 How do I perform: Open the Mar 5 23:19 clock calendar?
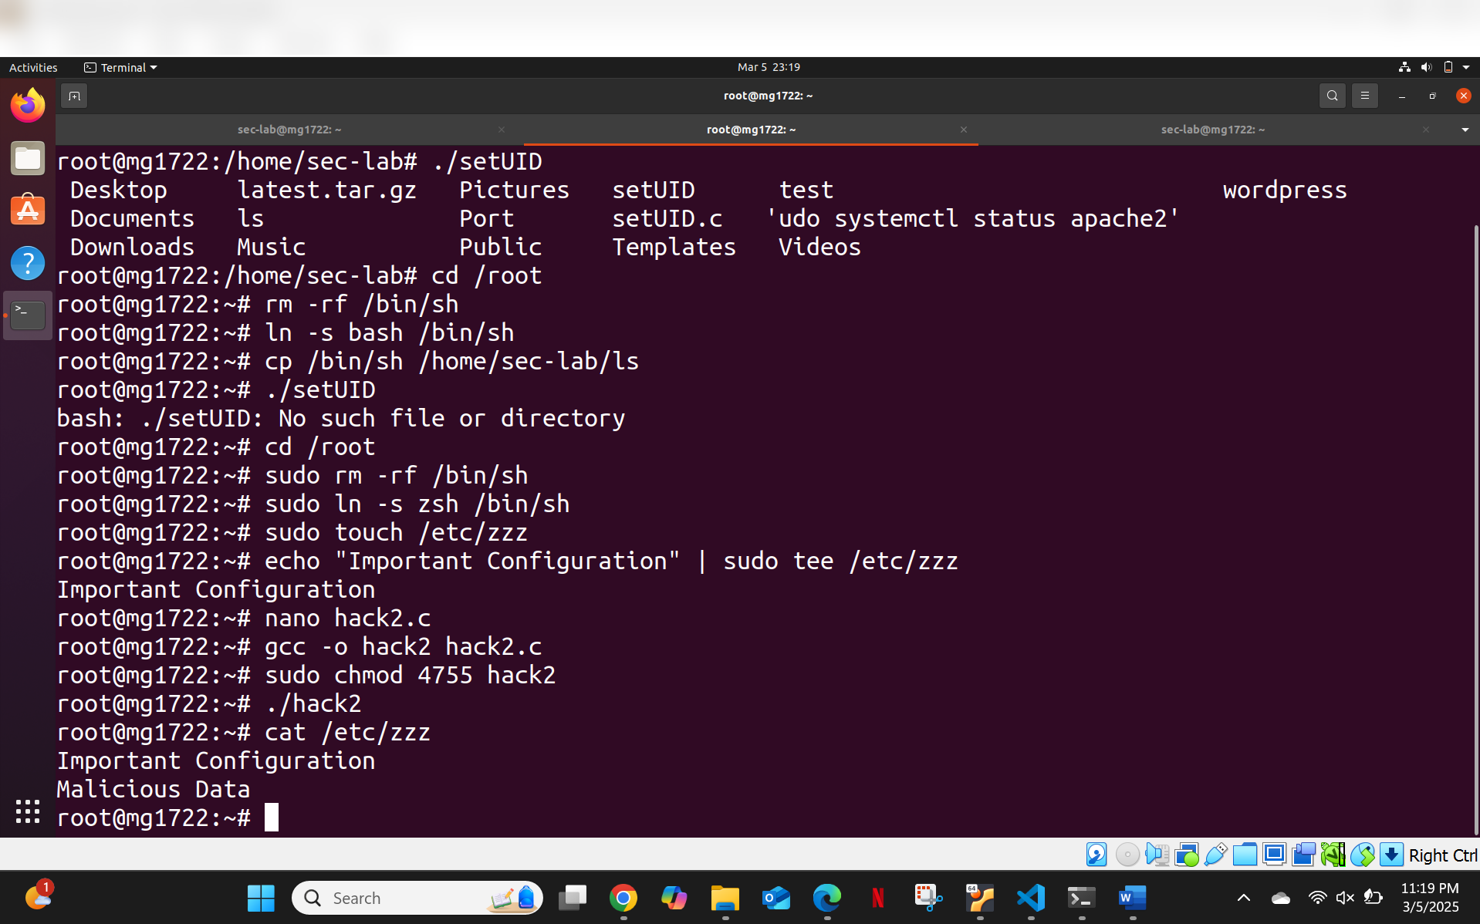[768, 67]
